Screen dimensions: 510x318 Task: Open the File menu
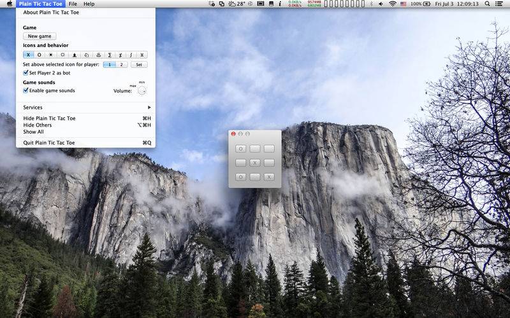point(73,4)
